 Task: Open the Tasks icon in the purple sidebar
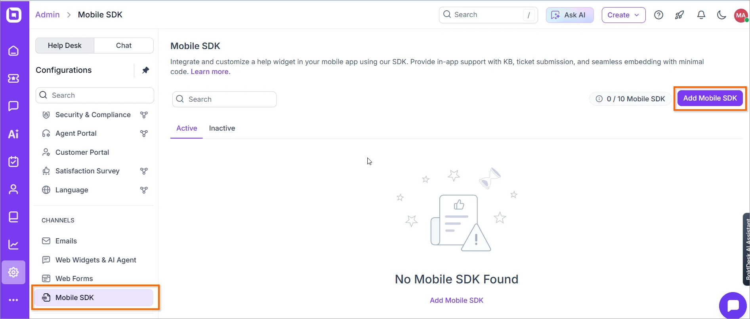[13, 161]
